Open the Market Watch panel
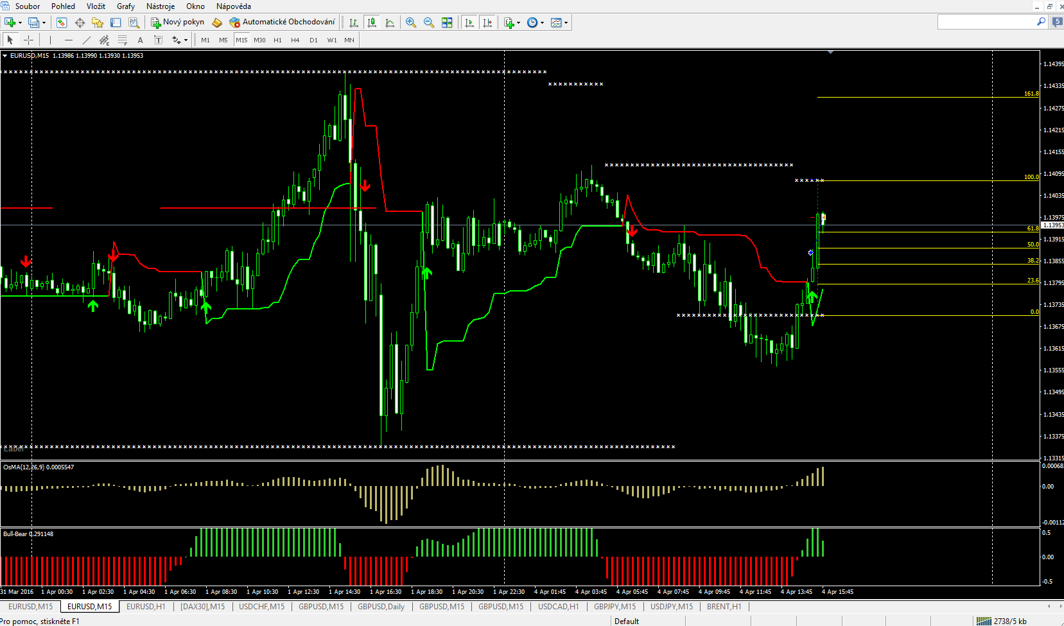 click(x=62, y=22)
